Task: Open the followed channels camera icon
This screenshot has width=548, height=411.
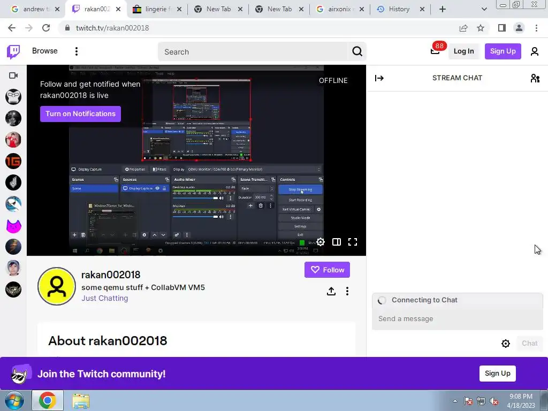Action: coord(13,75)
